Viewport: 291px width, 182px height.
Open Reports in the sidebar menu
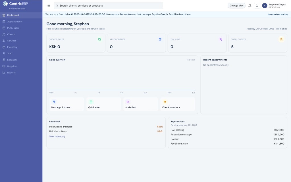[x=21, y=73]
